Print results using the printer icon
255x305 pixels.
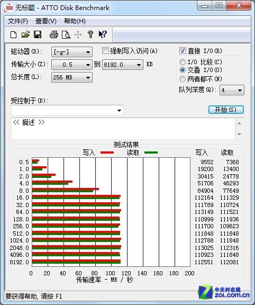pyautogui.click(x=54, y=34)
